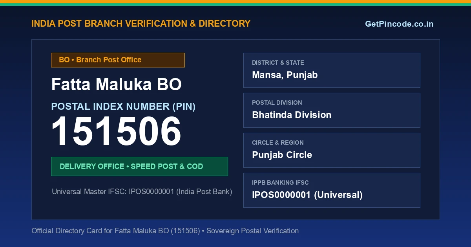The height and width of the screenshot is (247, 471).
Task: Click the Universal Master IFSC line
Action: pyautogui.click(x=142, y=192)
